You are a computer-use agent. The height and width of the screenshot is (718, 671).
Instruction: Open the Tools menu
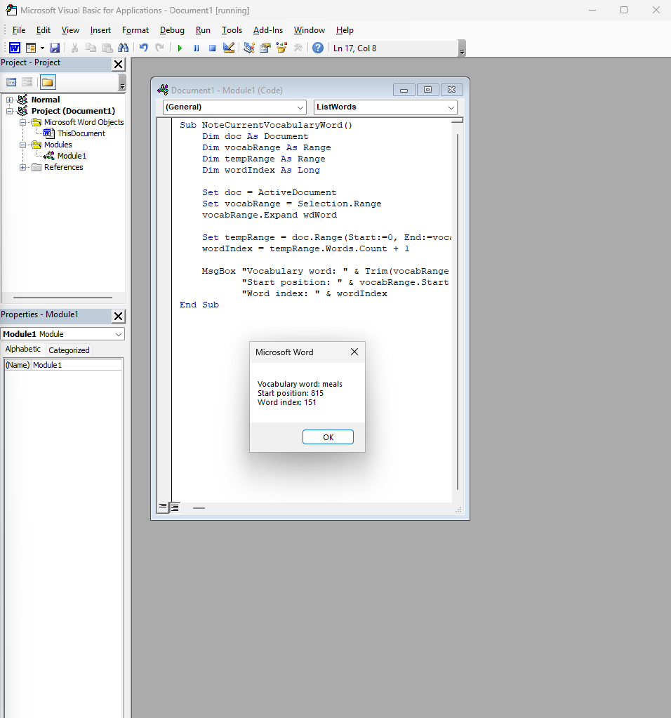point(232,30)
